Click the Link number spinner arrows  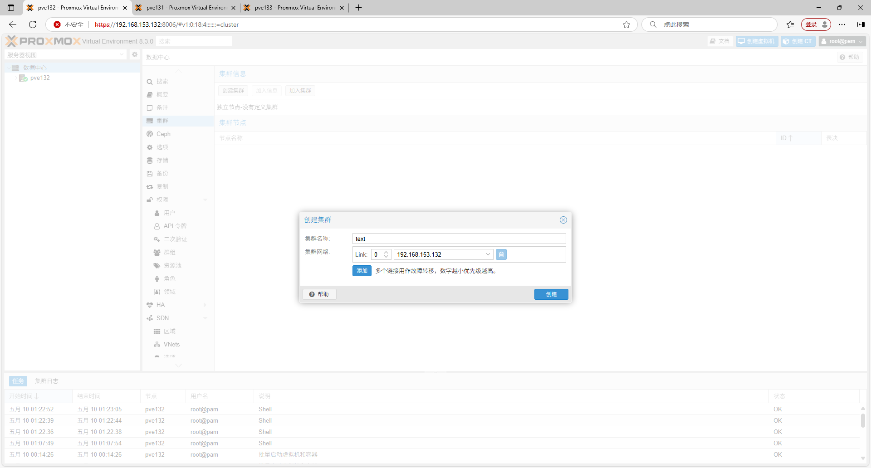[386, 254]
